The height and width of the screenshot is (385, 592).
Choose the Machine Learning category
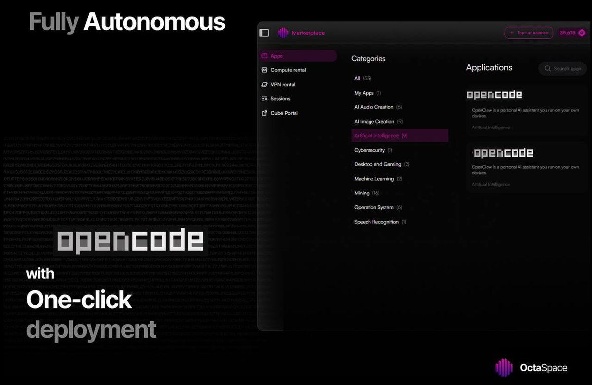click(x=378, y=179)
